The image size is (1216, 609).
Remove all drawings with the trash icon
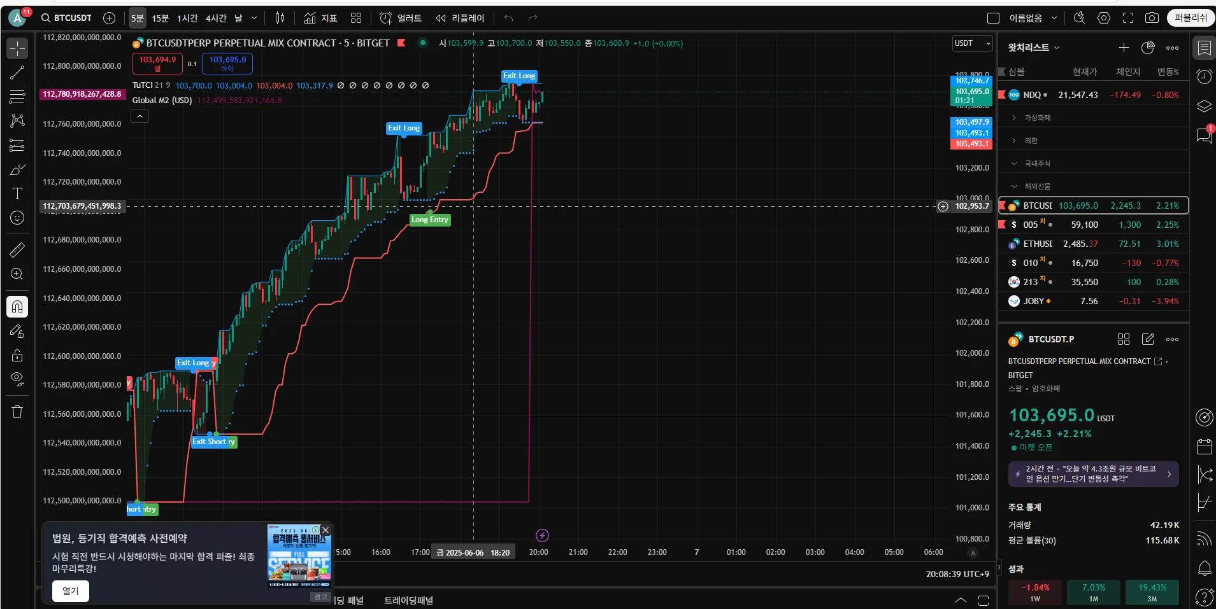17,412
